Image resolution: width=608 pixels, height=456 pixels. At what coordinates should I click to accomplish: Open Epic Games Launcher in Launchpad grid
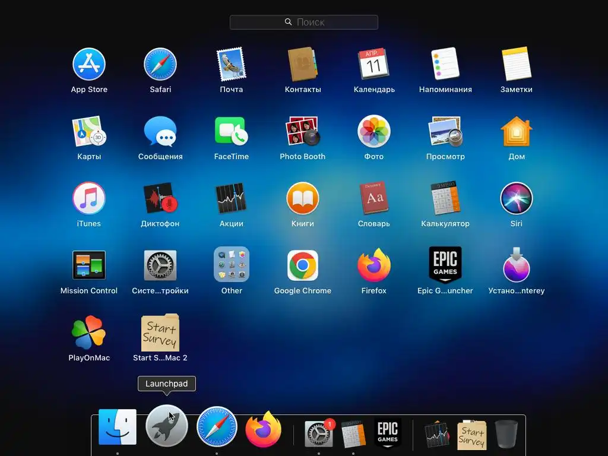445,265
